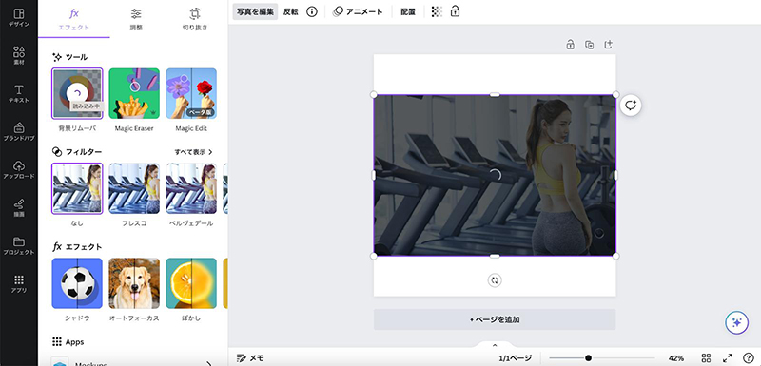
Task: Select the gym photo on canvas
Action: pyautogui.click(x=495, y=175)
